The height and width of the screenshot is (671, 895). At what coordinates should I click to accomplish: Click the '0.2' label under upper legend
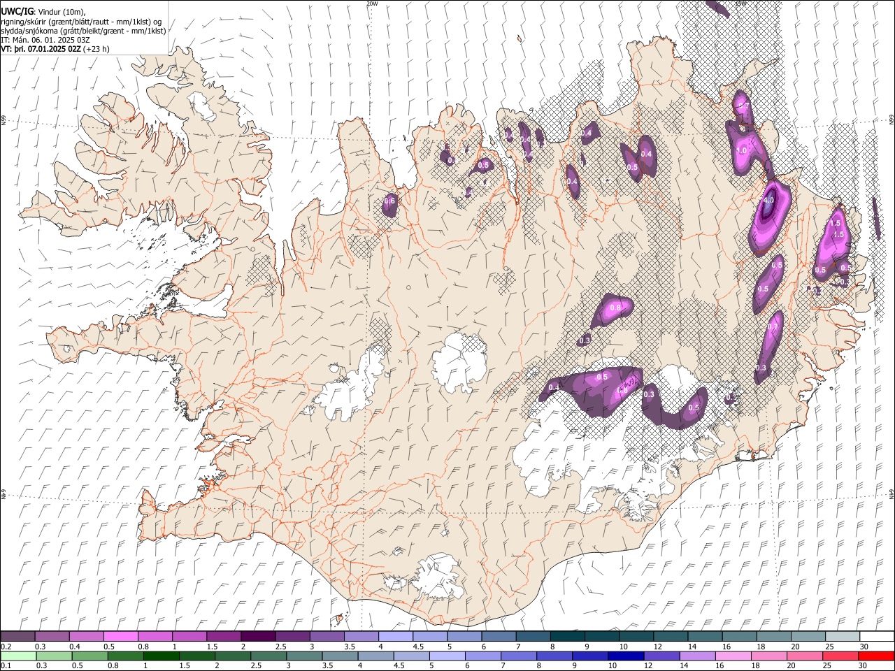[6, 646]
